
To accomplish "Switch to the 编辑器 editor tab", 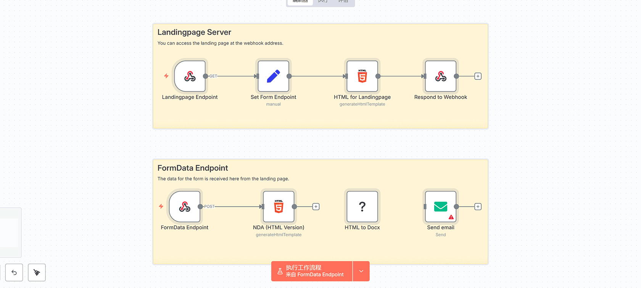I will pyautogui.click(x=300, y=2).
